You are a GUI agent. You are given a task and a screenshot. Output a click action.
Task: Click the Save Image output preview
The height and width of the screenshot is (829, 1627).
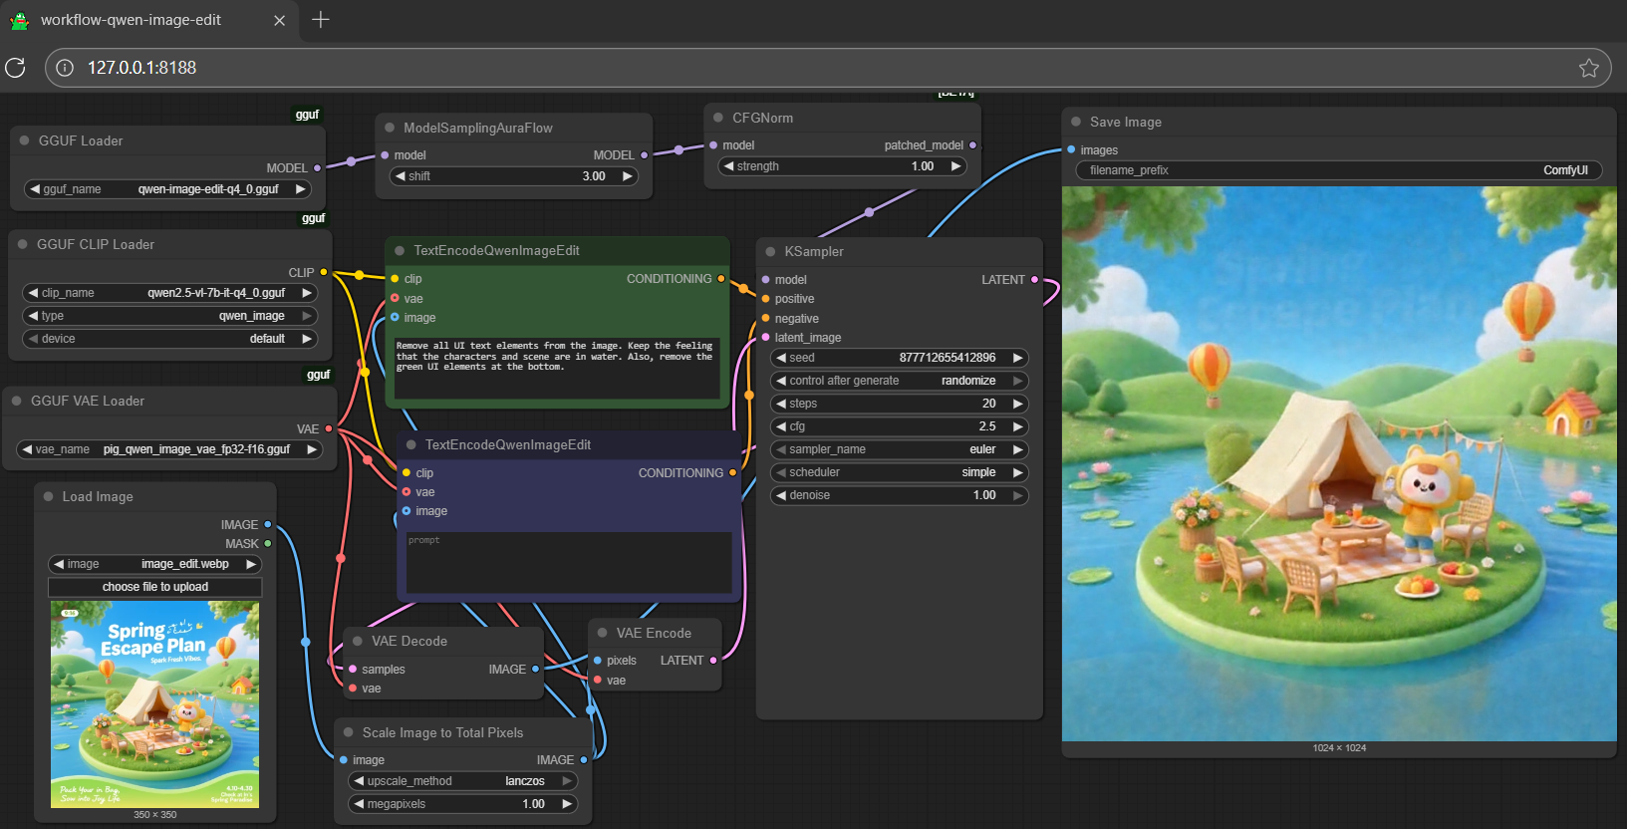click(1339, 463)
